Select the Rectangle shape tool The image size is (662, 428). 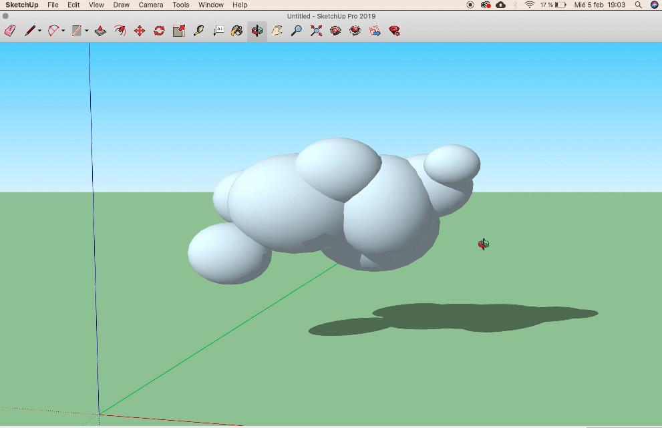[76, 31]
